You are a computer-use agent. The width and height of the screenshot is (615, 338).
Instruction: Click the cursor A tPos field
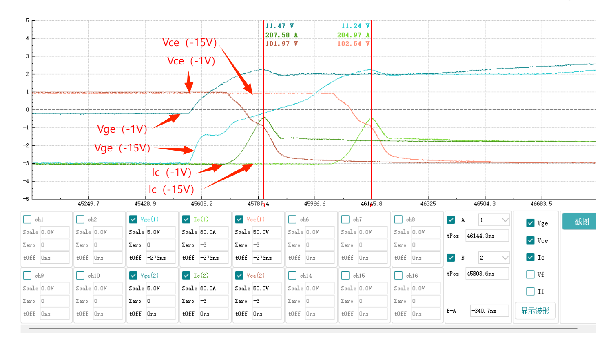point(487,236)
